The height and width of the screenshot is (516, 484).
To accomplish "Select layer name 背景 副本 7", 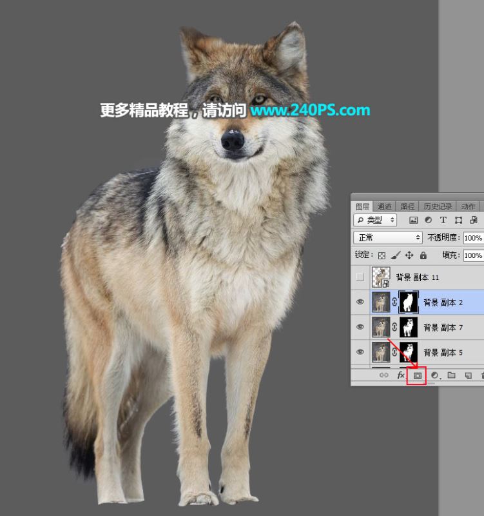I will (443, 328).
